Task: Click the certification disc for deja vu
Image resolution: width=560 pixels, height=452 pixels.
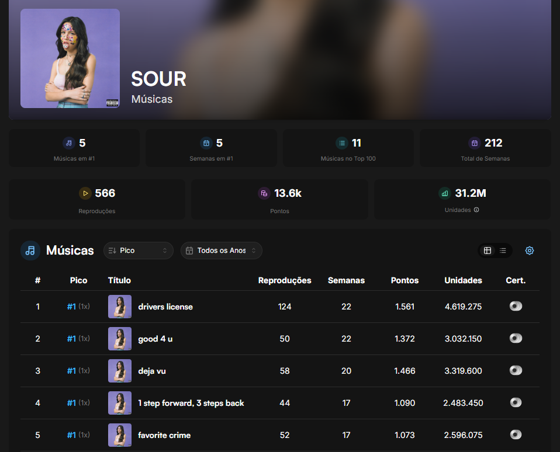Action: coord(516,370)
